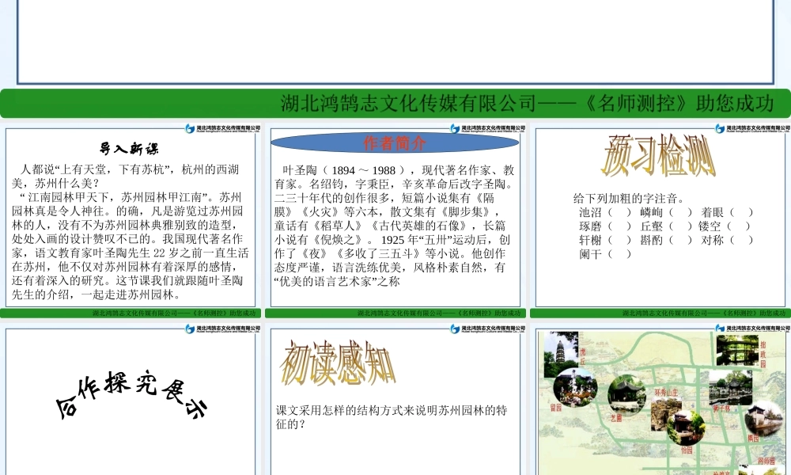Click text “江南园林甲天下，苏州园林甲江南”
This screenshot has height=475, width=791.
(116, 197)
